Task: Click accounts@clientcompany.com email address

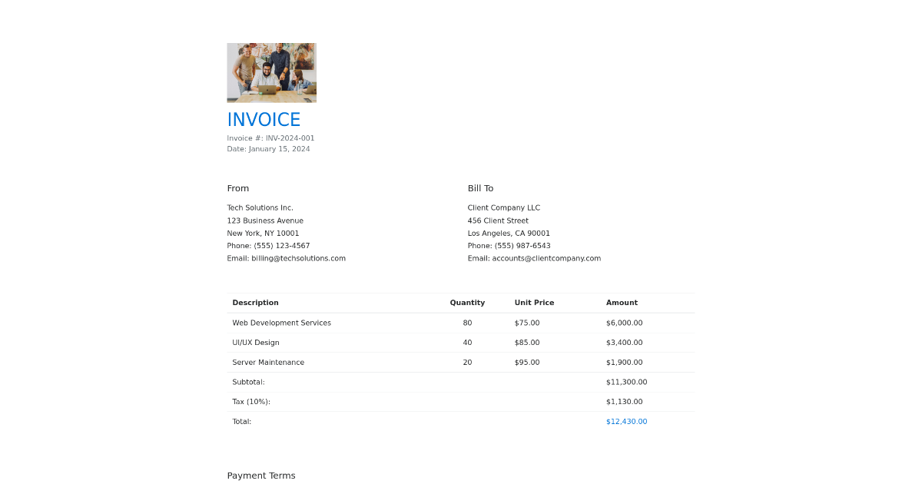Action: 534,258
